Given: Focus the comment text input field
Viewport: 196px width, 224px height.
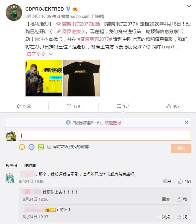Looking at the screenshot, I should tap(105, 136).
